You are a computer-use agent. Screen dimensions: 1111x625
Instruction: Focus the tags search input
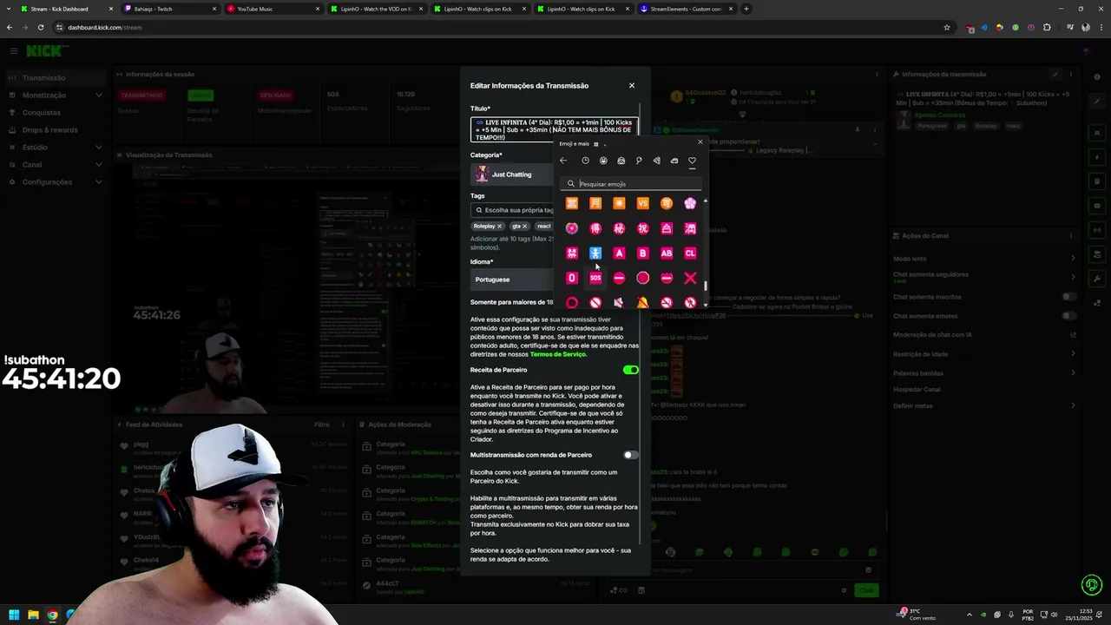click(514, 210)
